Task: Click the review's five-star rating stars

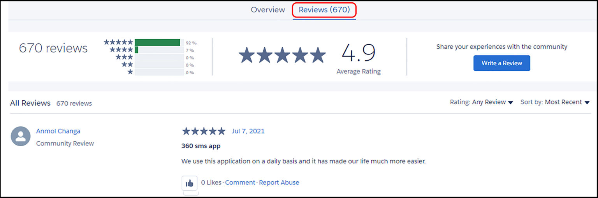Action: click(204, 131)
